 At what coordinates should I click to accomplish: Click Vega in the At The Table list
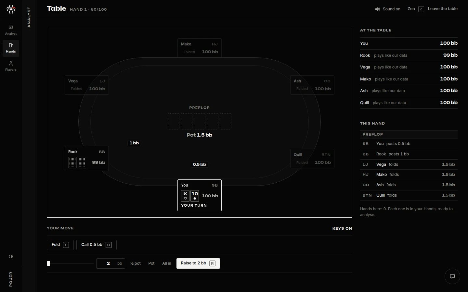pos(409,67)
